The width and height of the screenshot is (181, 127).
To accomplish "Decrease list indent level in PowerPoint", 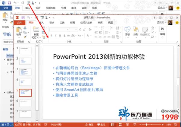I will tap(96, 33).
